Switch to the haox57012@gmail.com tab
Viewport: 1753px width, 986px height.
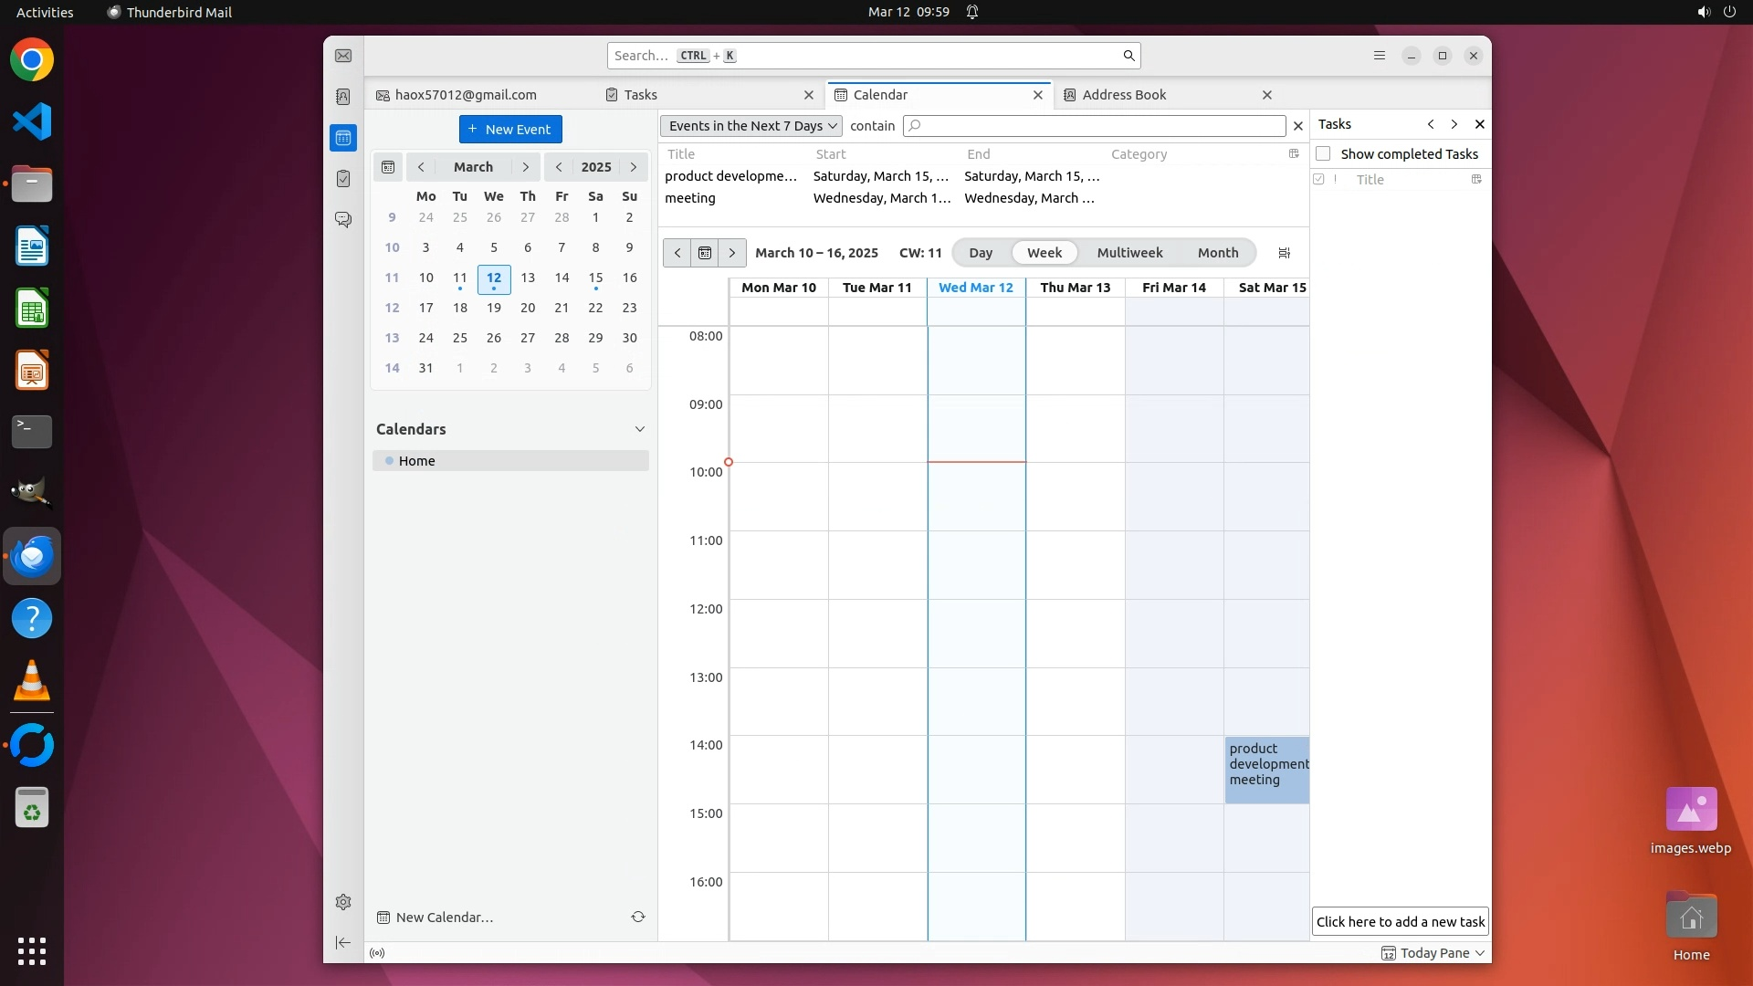click(466, 95)
